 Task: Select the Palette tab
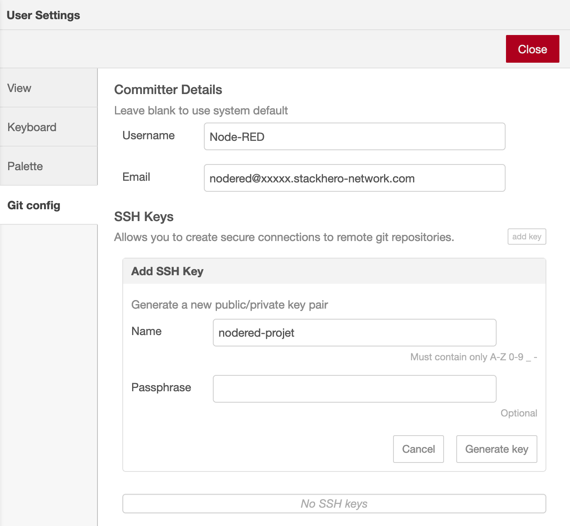(x=49, y=166)
